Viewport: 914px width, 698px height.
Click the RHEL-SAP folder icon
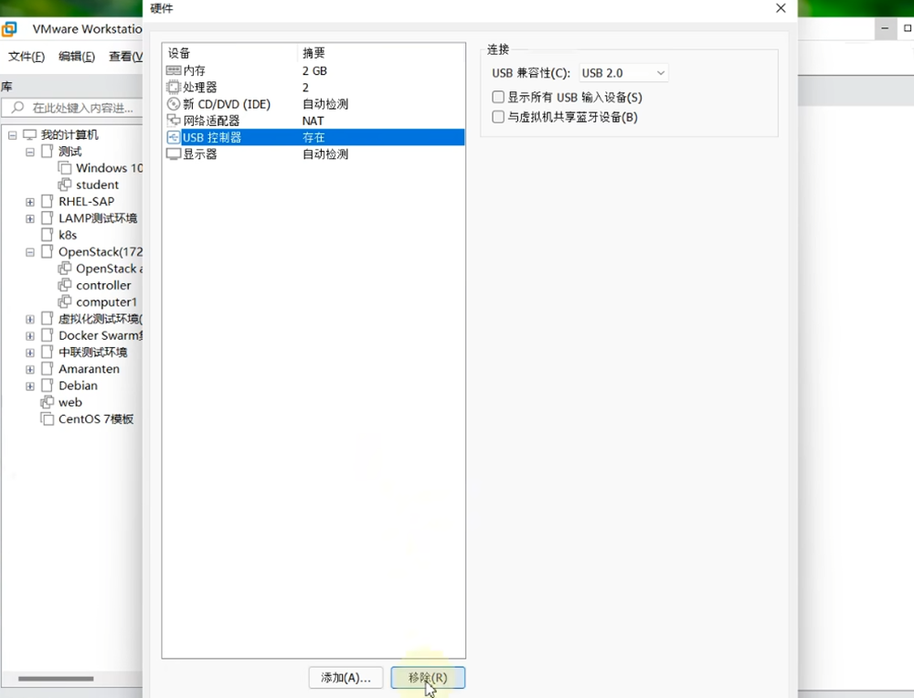pyautogui.click(x=48, y=202)
